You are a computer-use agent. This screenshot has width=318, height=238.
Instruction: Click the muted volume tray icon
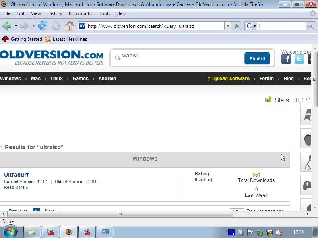pos(279,232)
